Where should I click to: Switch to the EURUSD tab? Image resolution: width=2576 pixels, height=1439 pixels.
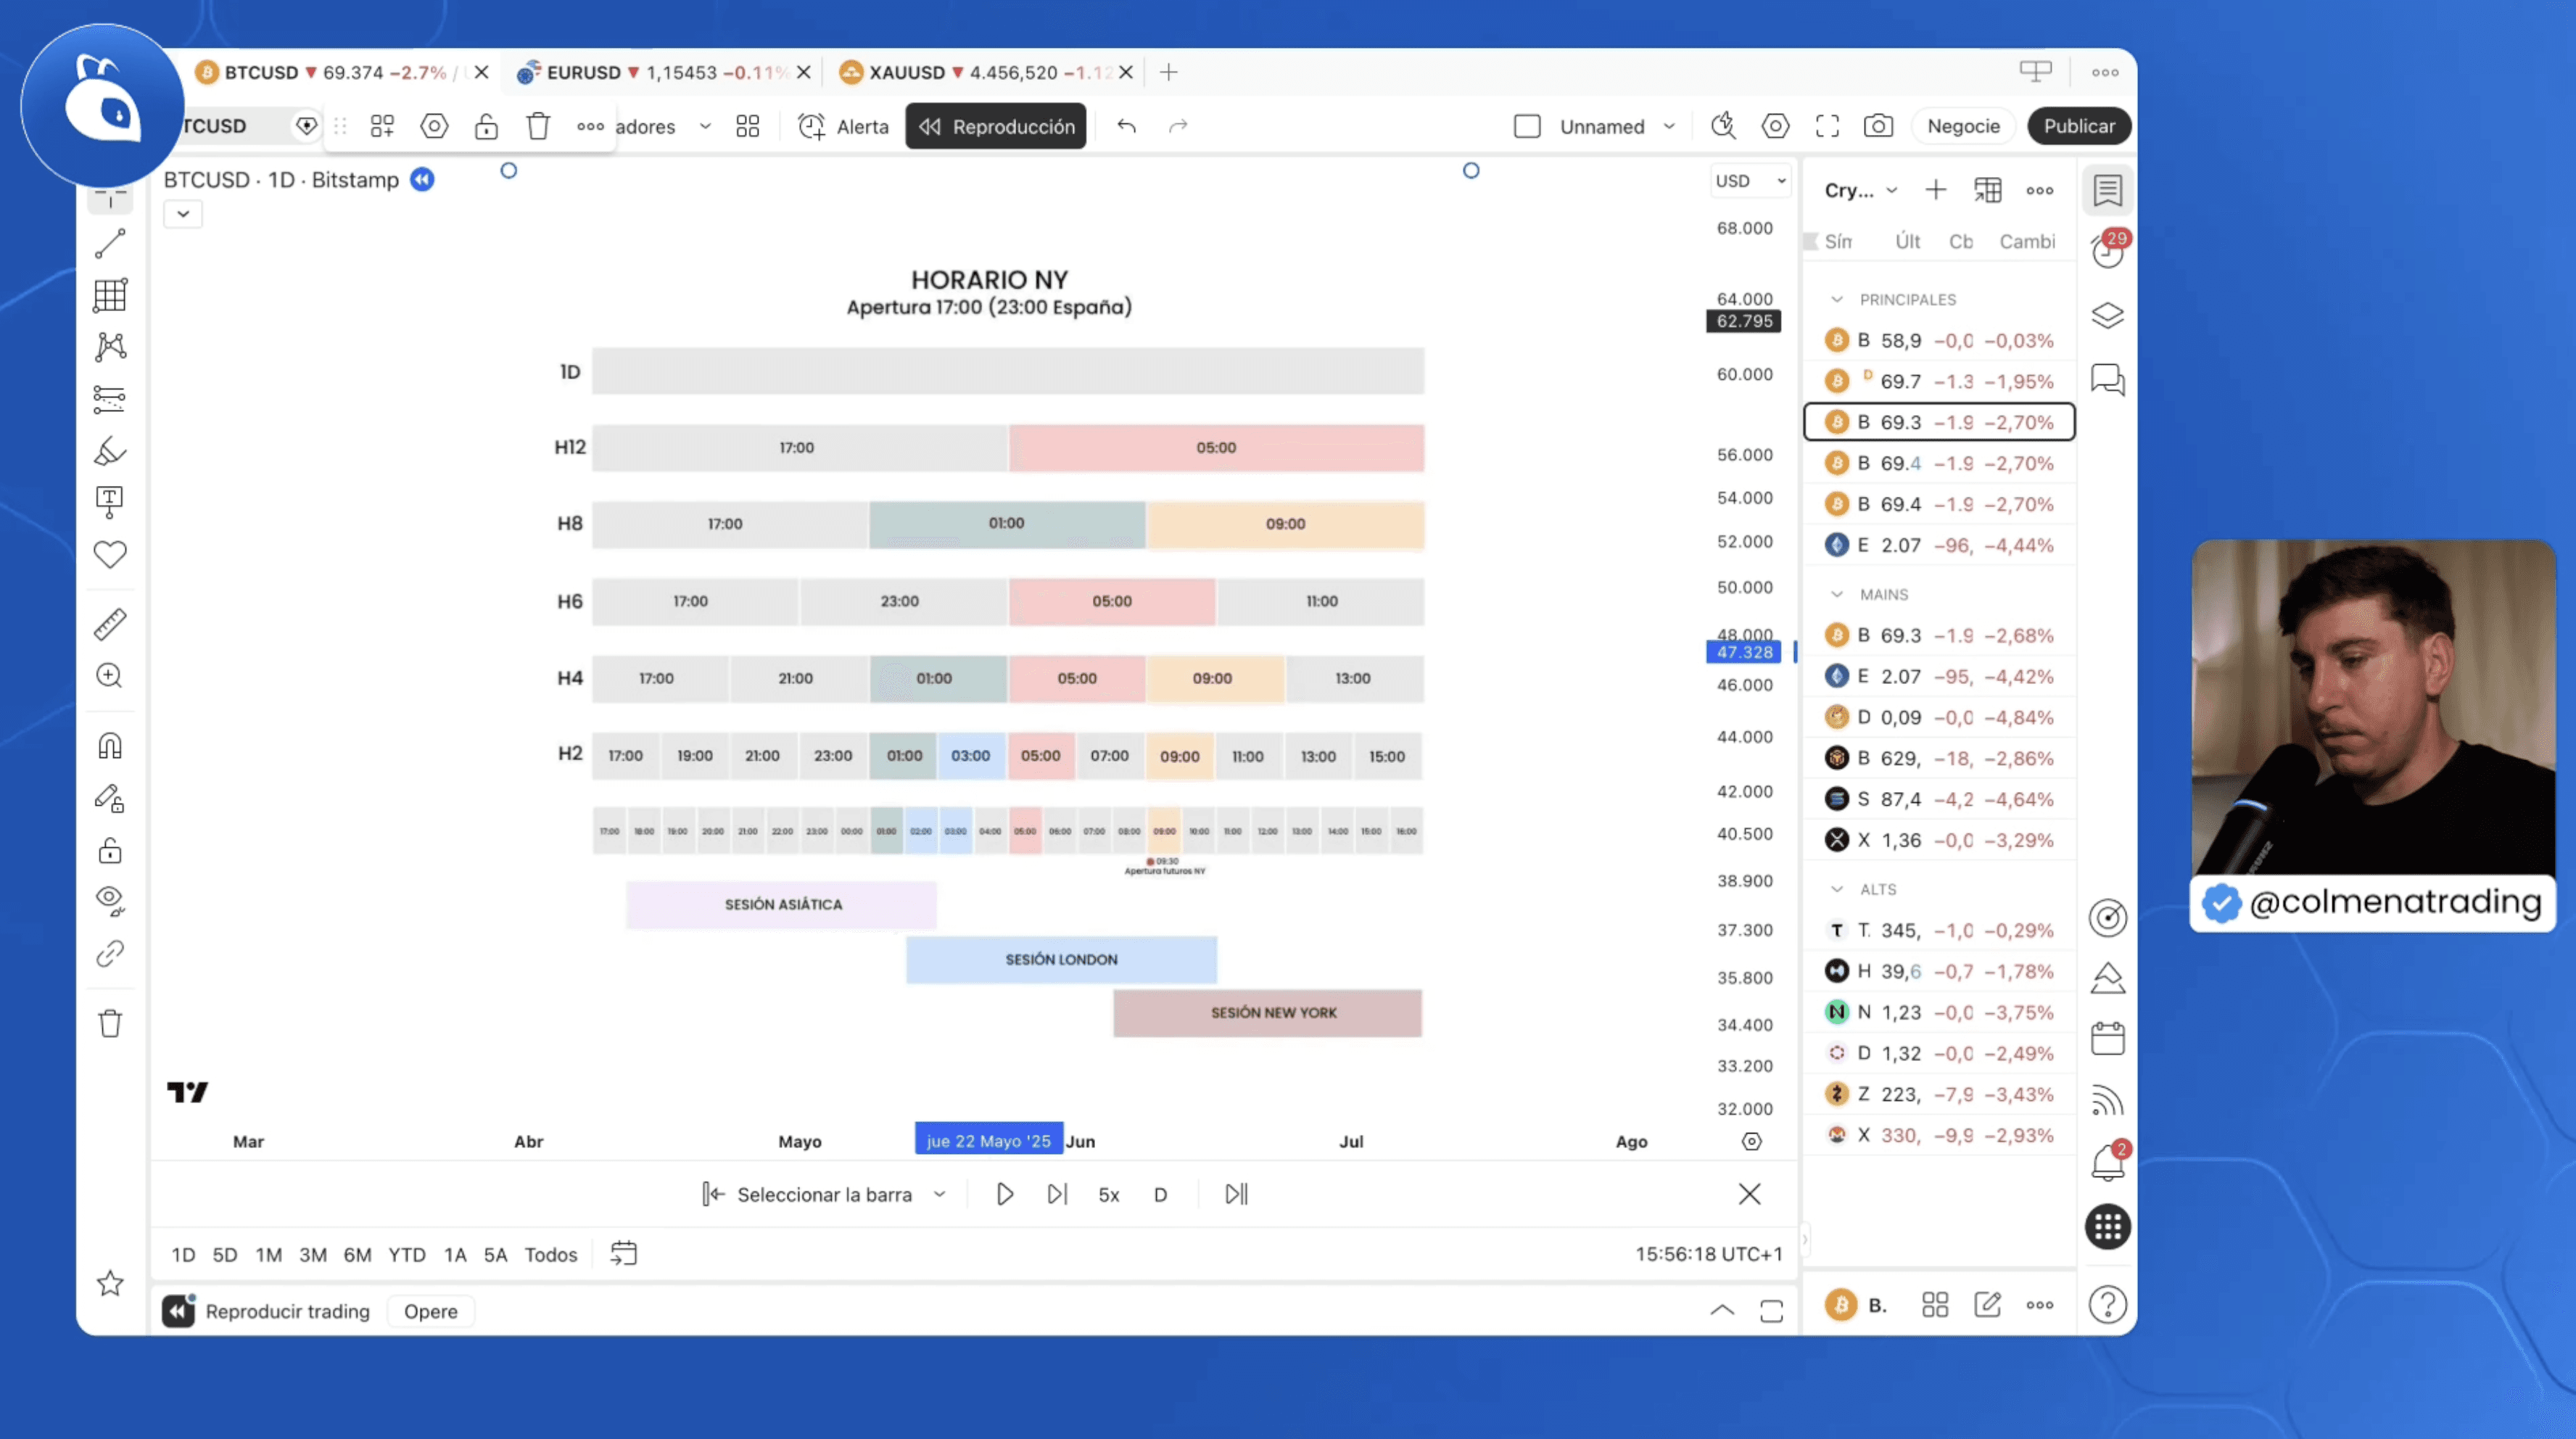(583, 72)
